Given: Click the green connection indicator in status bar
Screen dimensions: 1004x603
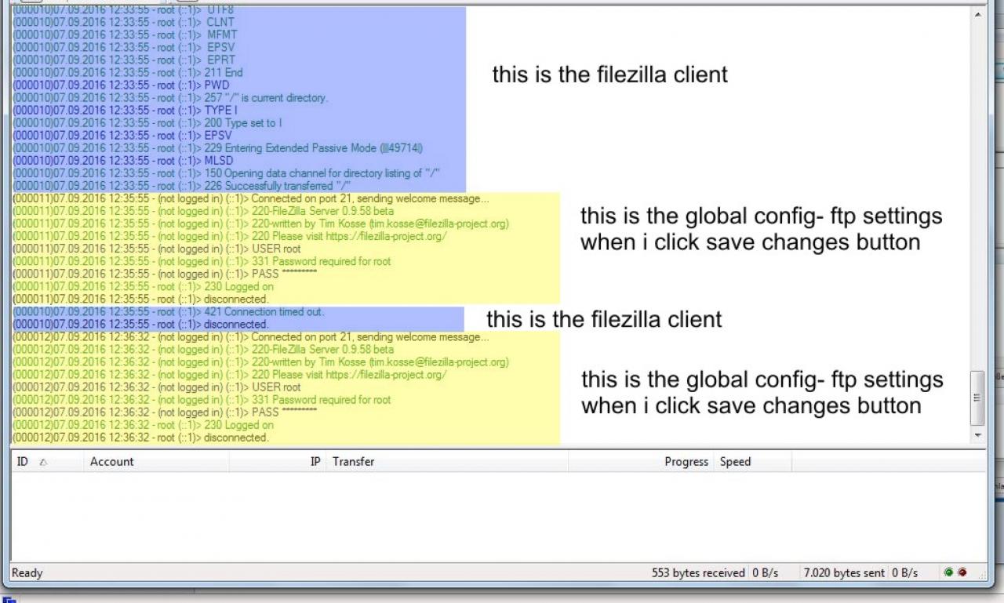Looking at the screenshot, I should click(x=949, y=572).
